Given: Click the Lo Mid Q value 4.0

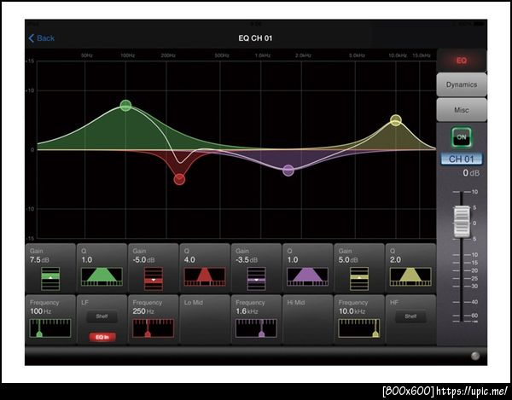Looking at the screenshot, I should point(189,260).
